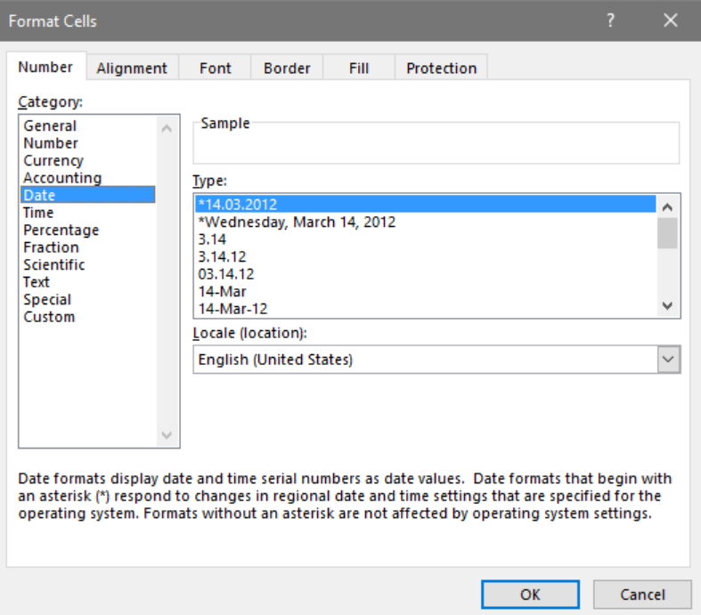Viewport: 701px width, 615px height.
Task: Click the Category list scroll-up arrow
Action: coord(167,129)
